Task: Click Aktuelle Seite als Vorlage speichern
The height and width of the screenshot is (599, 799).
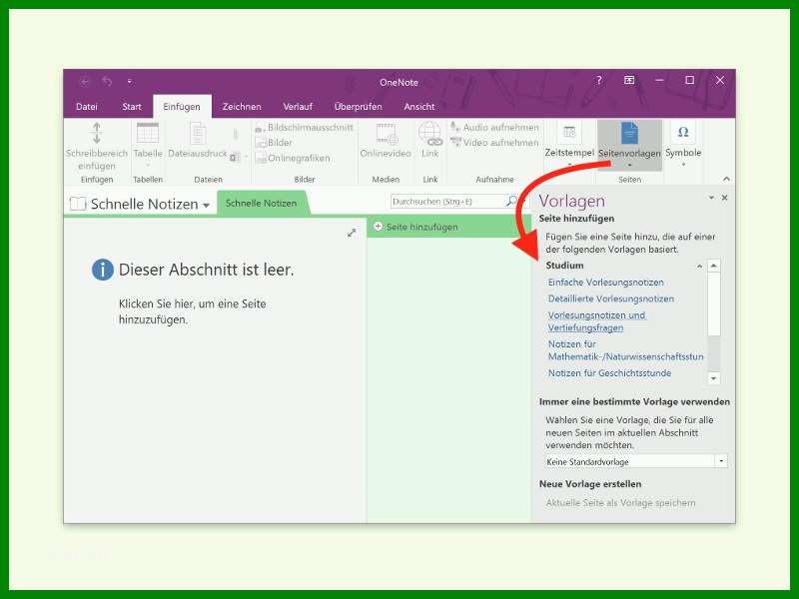Action: click(x=620, y=503)
